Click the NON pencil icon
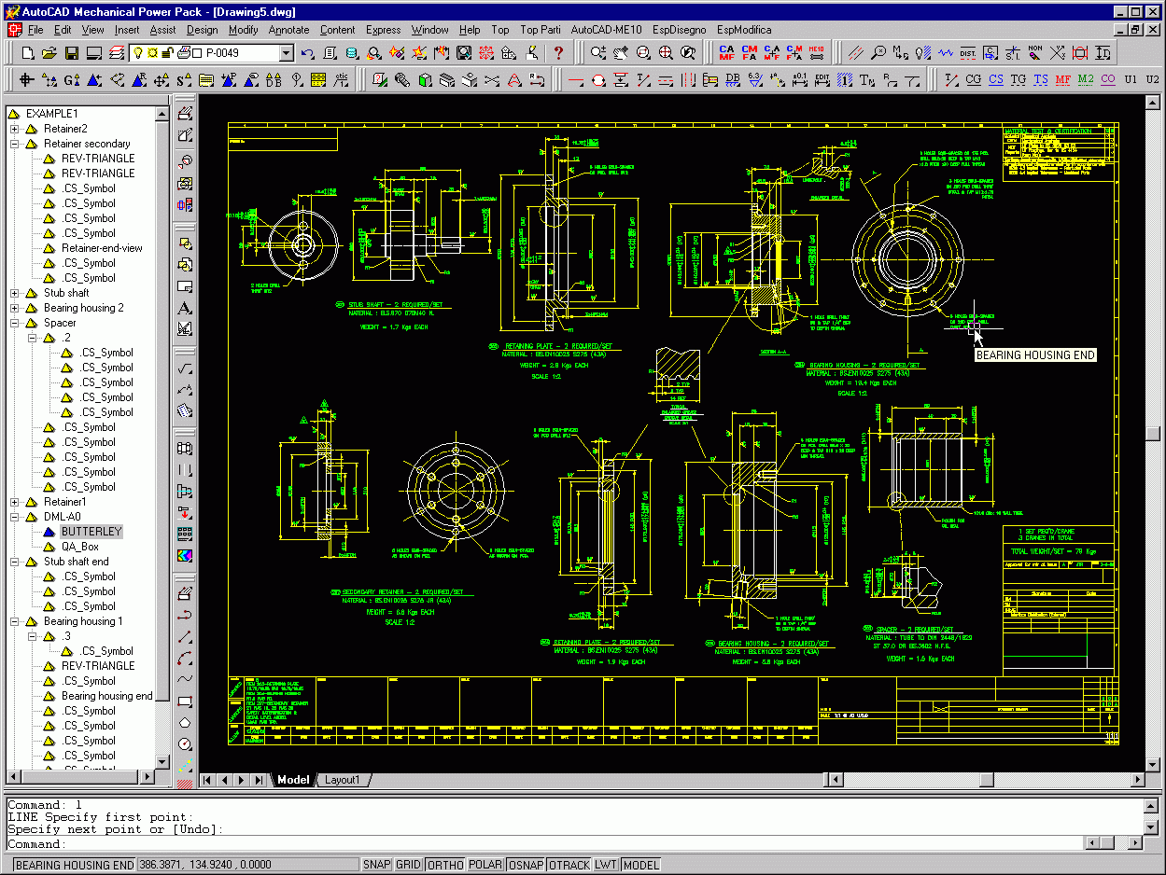This screenshot has width=1166, height=875. coord(1035,52)
